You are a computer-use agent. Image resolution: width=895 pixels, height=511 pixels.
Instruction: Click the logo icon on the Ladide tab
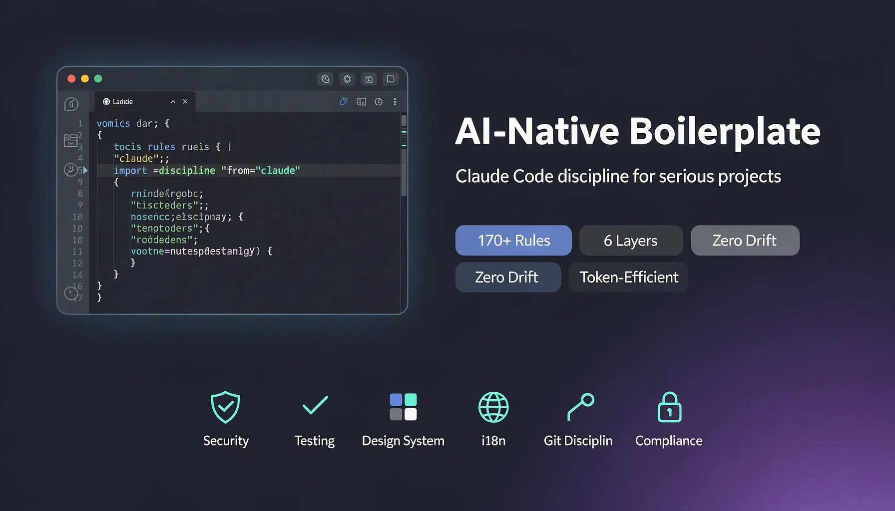(x=106, y=102)
